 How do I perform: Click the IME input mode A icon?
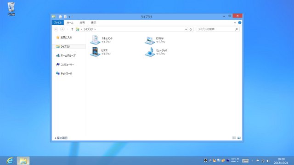210,160
